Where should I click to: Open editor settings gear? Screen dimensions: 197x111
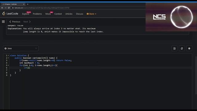click(189, 48)
